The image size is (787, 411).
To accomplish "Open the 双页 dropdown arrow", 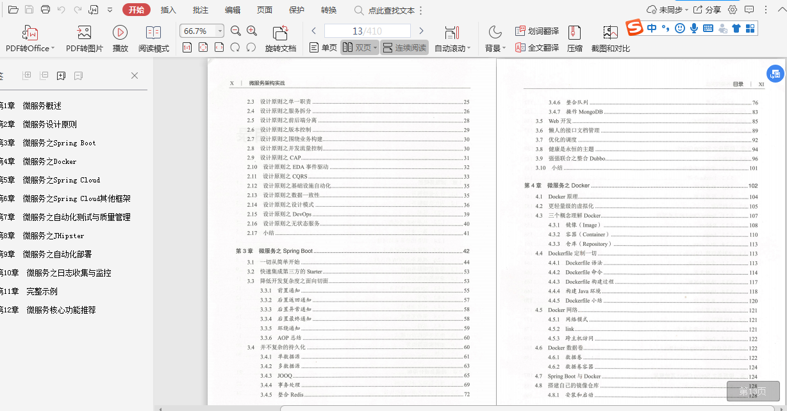I will click(x=375, y=48).
